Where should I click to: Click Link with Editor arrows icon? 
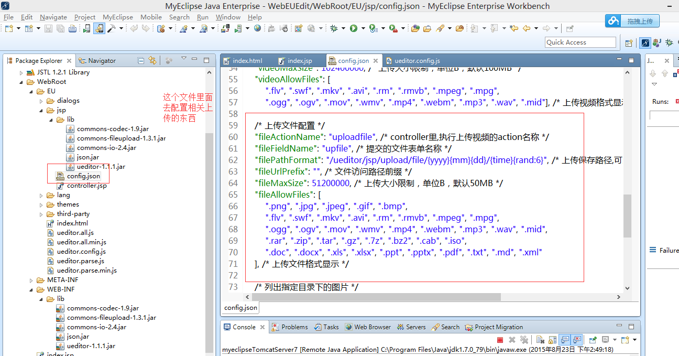click(152, 60)
